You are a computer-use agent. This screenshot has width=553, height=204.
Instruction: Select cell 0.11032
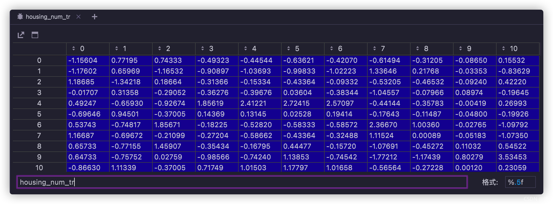pos(475,146)
